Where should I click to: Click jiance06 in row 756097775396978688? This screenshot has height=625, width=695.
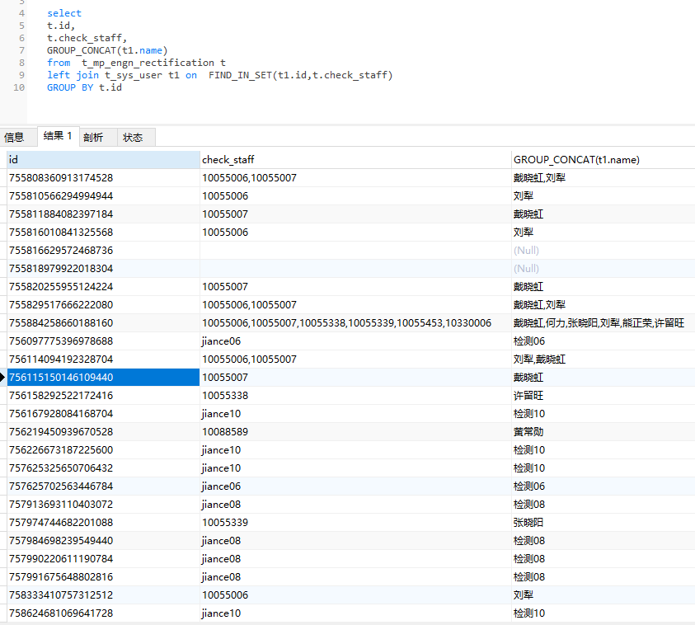(355, 341)
